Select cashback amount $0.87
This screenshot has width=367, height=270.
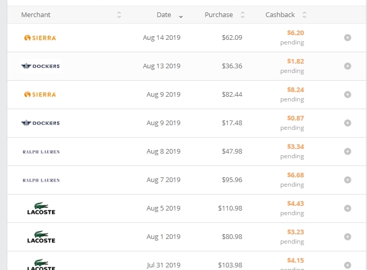pos(295,118)
